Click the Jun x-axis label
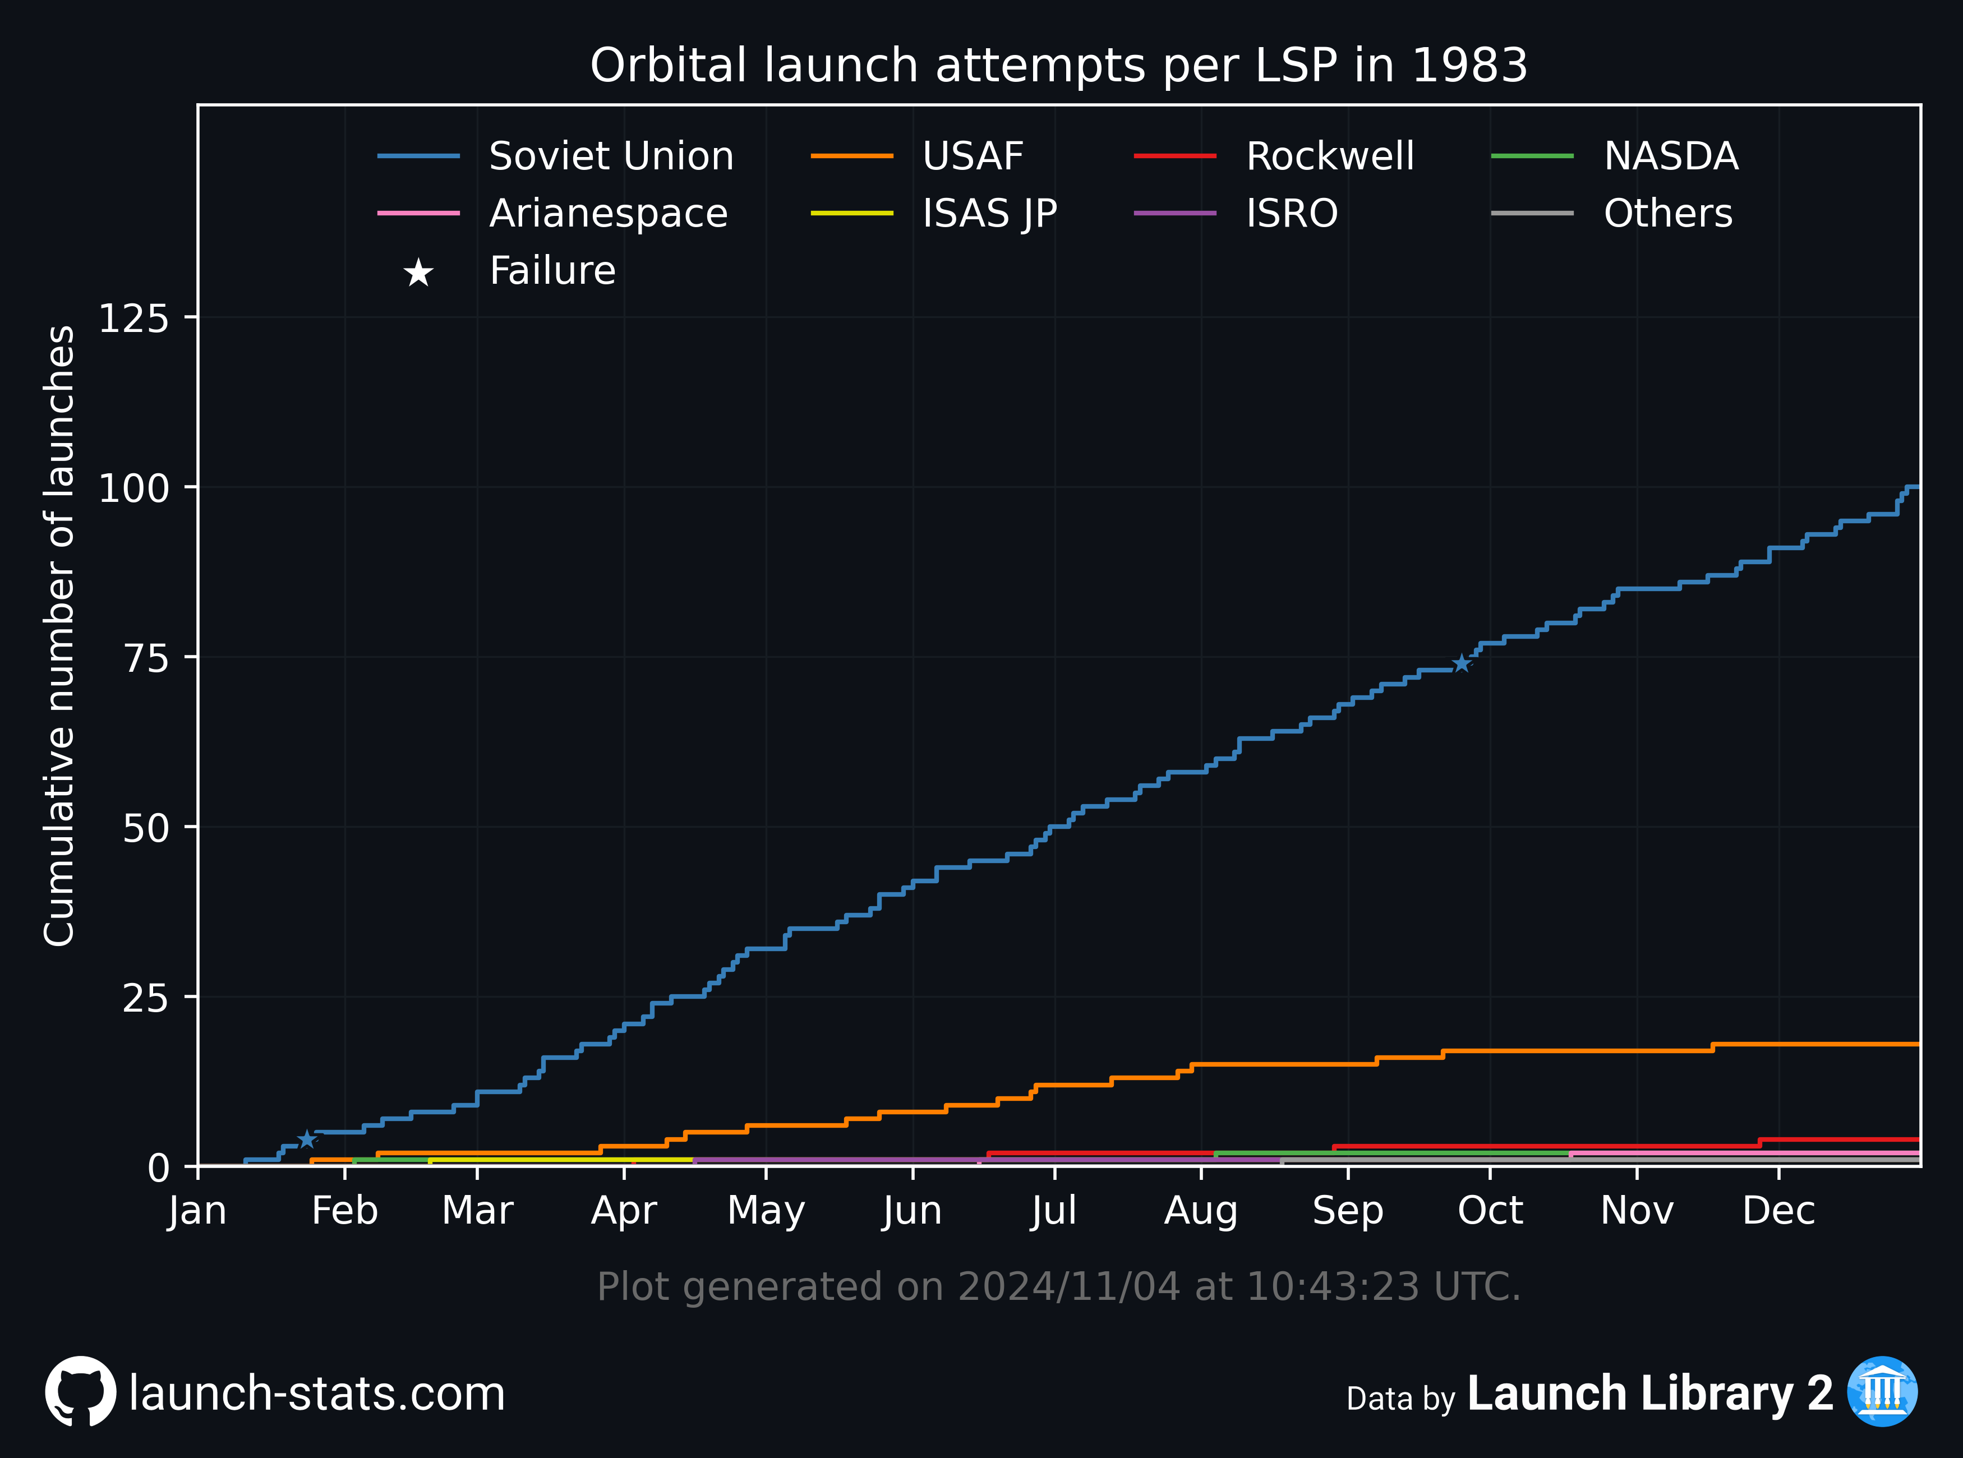The image size is (1963, 1458). click(x=912, y=1211)
